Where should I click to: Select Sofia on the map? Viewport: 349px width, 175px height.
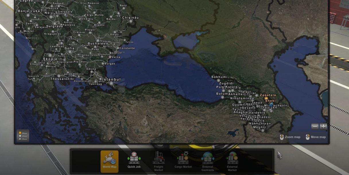click(69, 48)
